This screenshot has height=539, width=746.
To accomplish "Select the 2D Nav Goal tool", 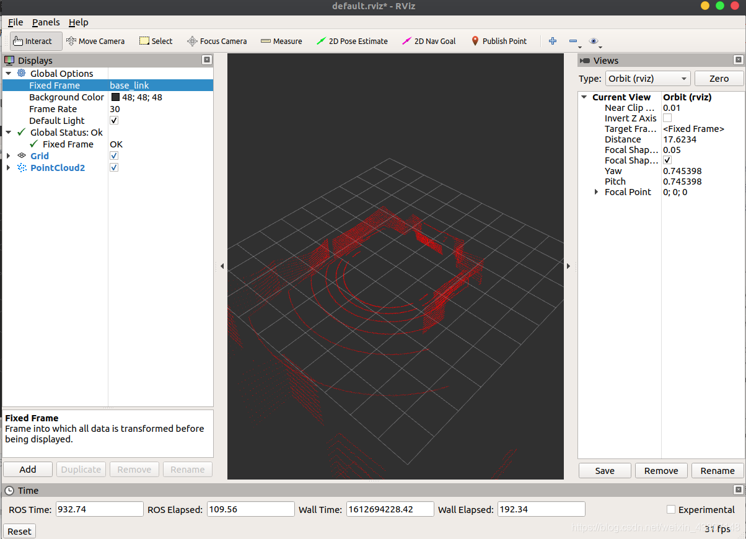I will [429, 41].
